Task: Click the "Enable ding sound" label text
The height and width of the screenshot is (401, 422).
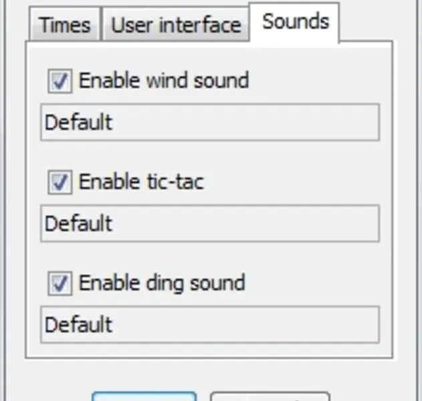Action: pyautogui.click(x=162, y=283)
